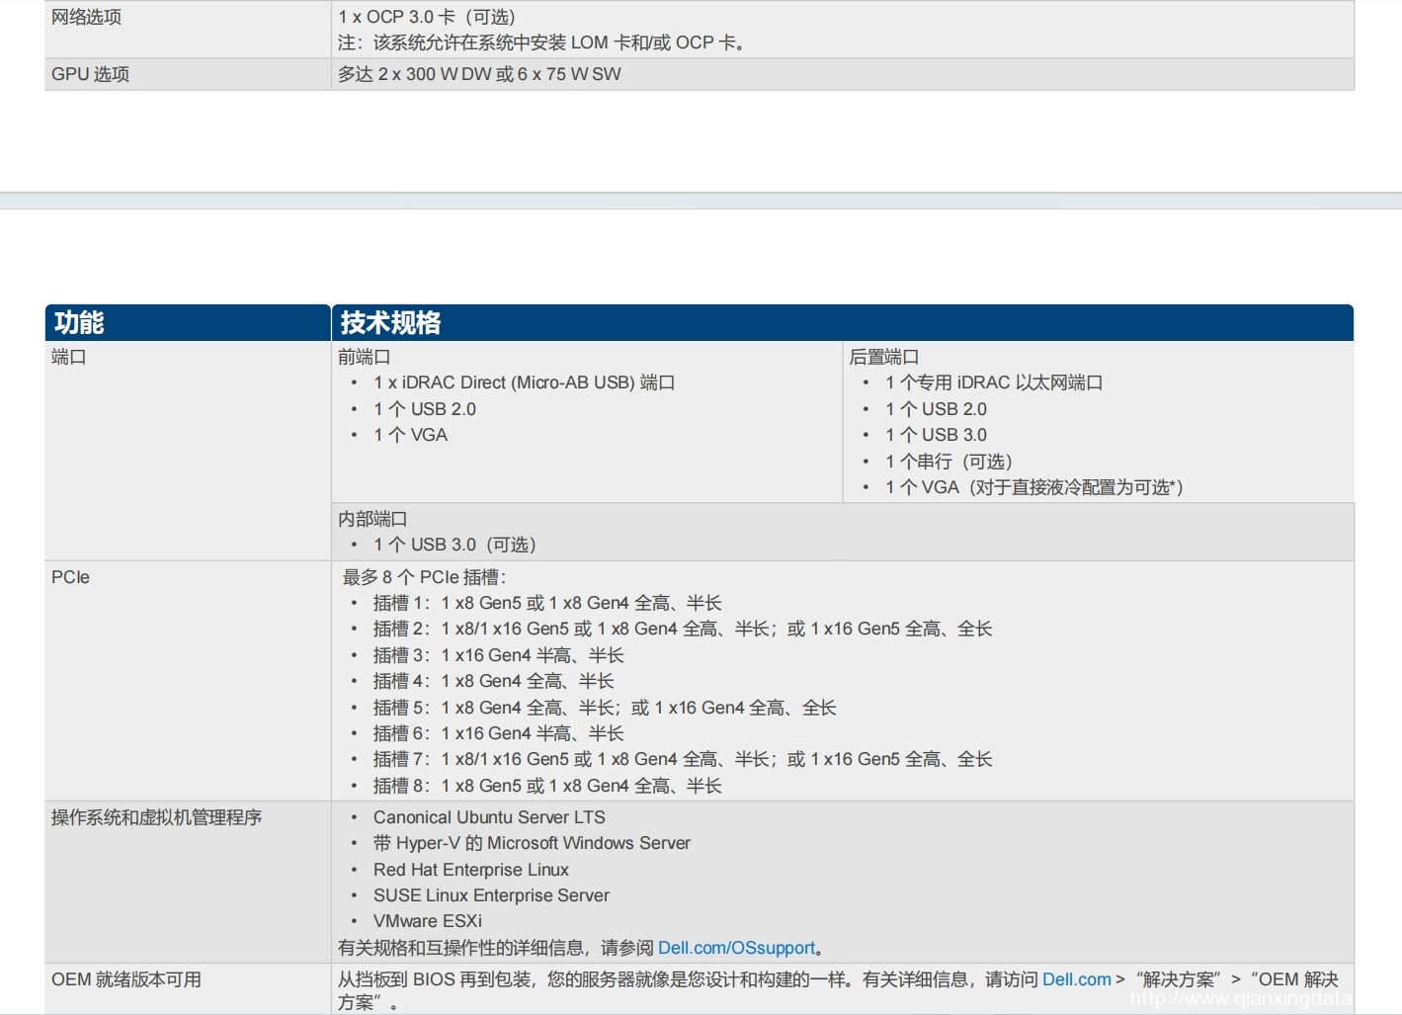The width and height of the screenshot is (1402, 1015).
Task: Select the 插槽 1 PCIe entry
Action: pyautogui.click(x=546, y=603)
